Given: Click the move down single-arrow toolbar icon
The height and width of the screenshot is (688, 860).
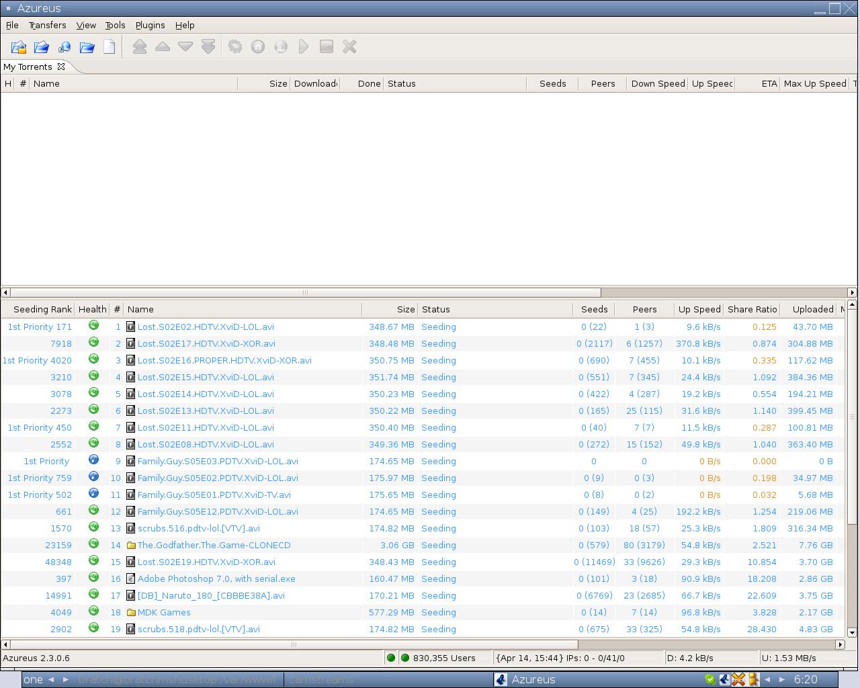Looking at the screenshot, I should 185,47.
